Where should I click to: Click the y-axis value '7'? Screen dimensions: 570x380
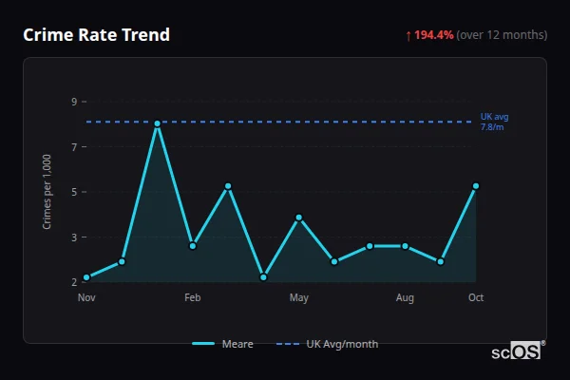[74, 147]
